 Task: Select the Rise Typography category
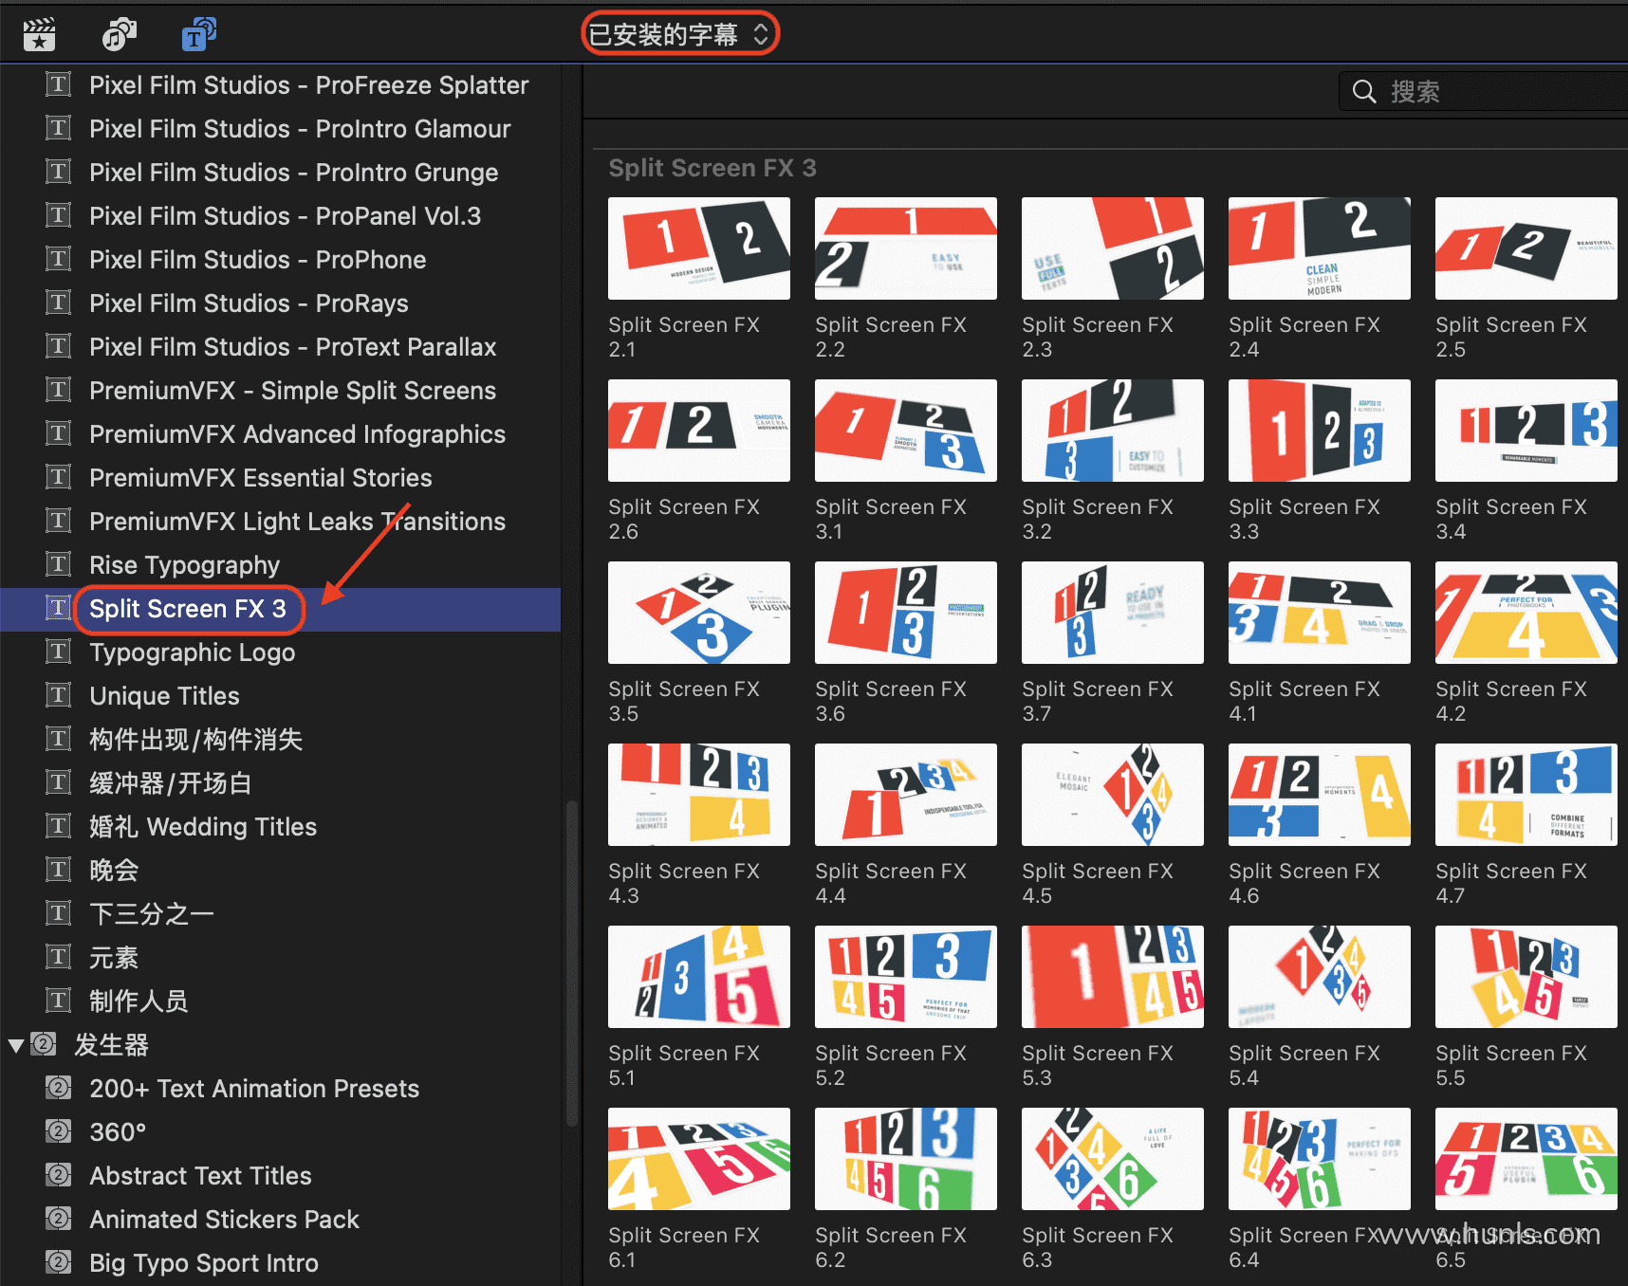(x=184, y=565)
